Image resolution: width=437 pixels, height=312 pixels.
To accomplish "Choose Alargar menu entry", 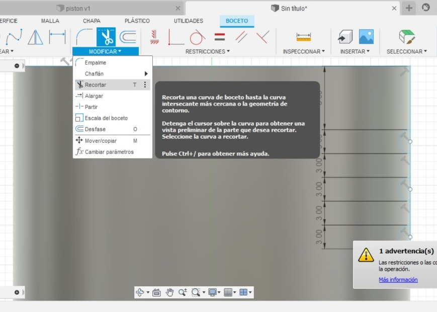I will coord(113,96).
